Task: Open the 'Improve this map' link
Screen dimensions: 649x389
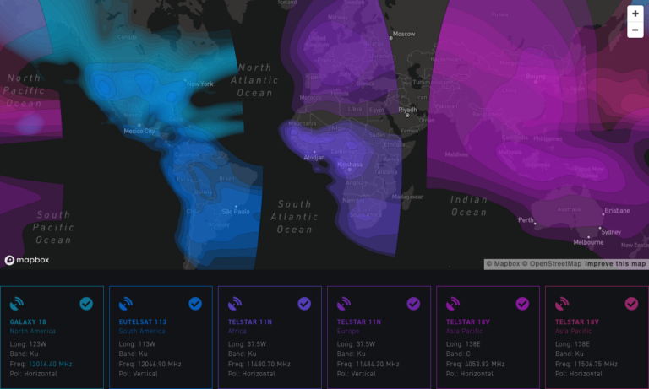Action: 615,264
